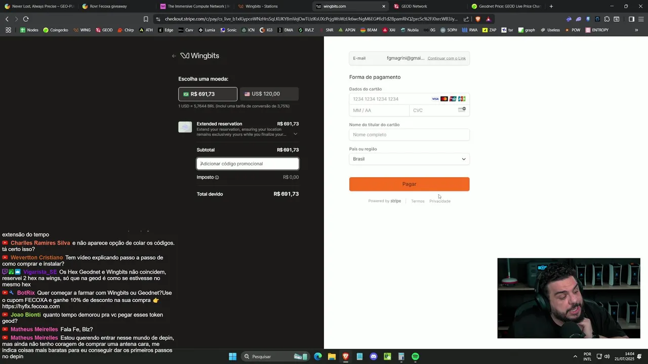Image resolution: width=648 pixels, height=364 pixels.
Task: Open the BEAM bookmark
Action: coord(369,30)
